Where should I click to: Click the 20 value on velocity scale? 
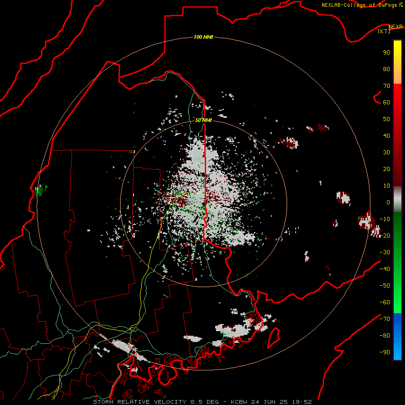[387, 169]
